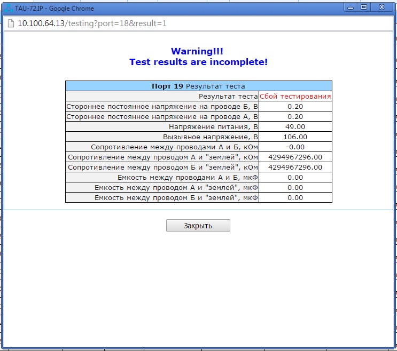Screen dimensions: 397x351
Task: Click 0.20 value for провод А voltage
Action: [295, 116]
